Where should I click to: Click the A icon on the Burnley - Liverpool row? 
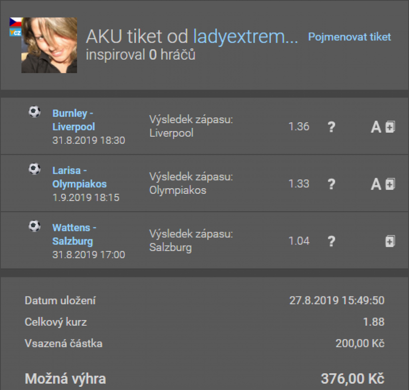(x=376, y=127)
